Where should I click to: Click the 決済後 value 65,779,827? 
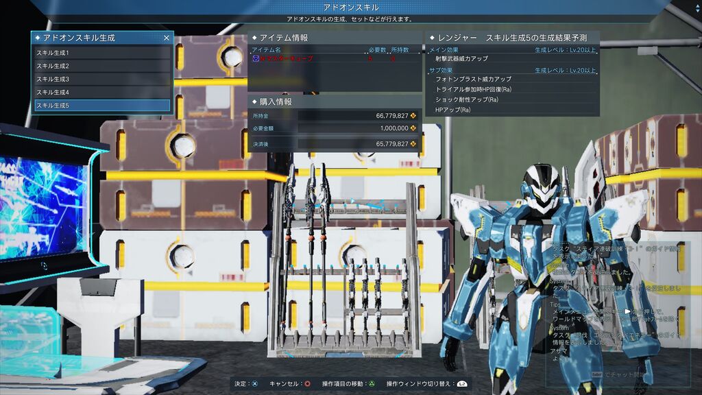[391, 144]
